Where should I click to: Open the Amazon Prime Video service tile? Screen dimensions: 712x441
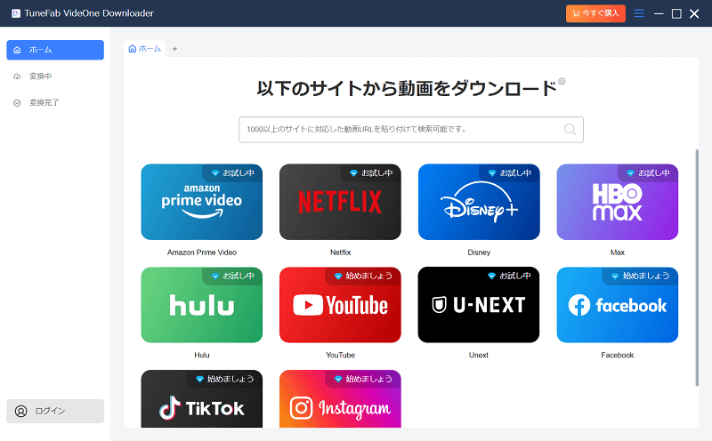tap(202, 202)
